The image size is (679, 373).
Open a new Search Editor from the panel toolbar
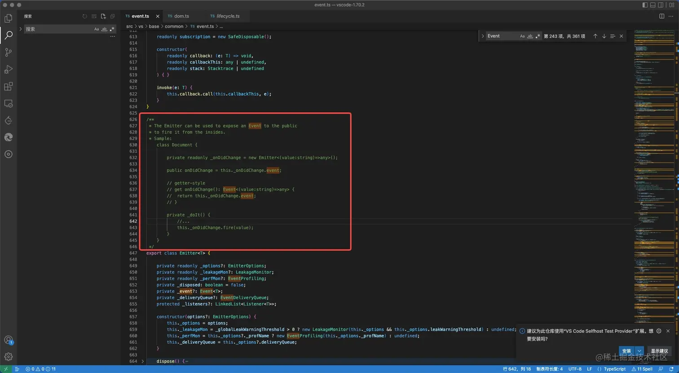[103, 16]
